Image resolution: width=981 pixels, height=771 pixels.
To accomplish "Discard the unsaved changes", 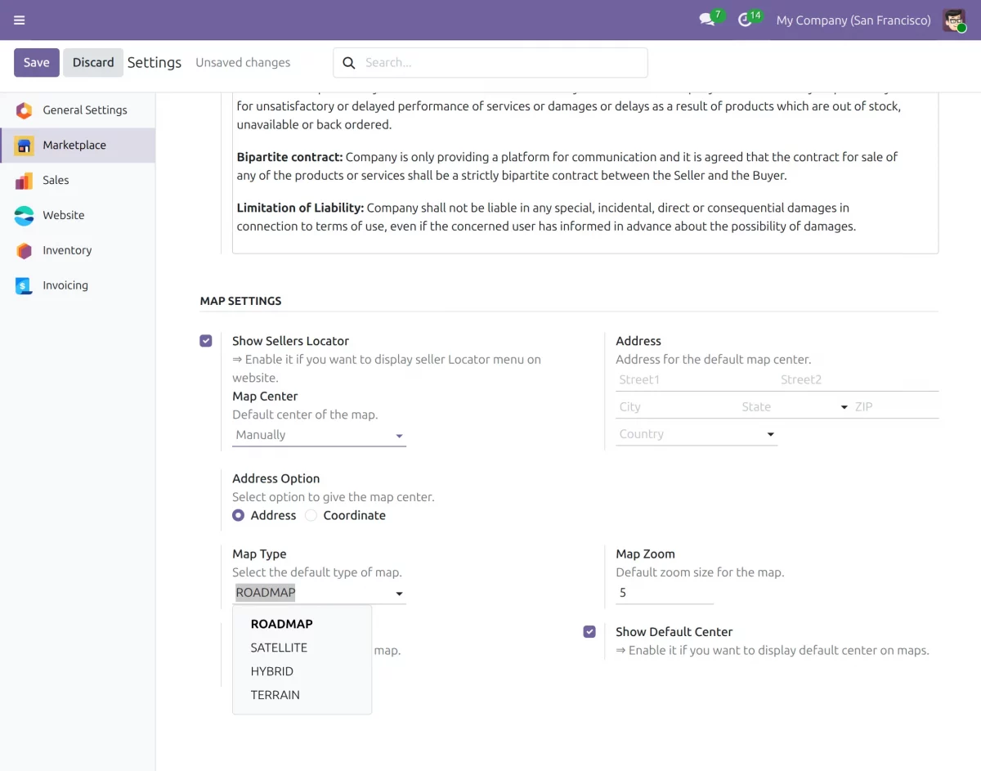I will (x=93, y=63).
